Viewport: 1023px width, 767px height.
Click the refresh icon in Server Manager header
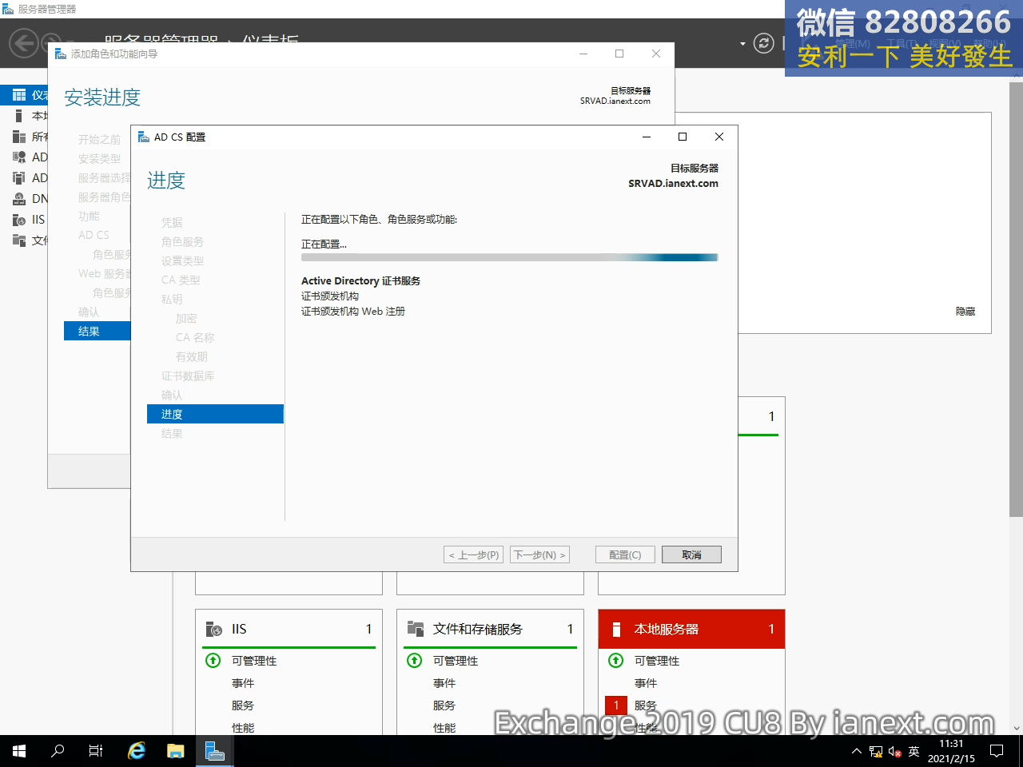coord(764,43)
